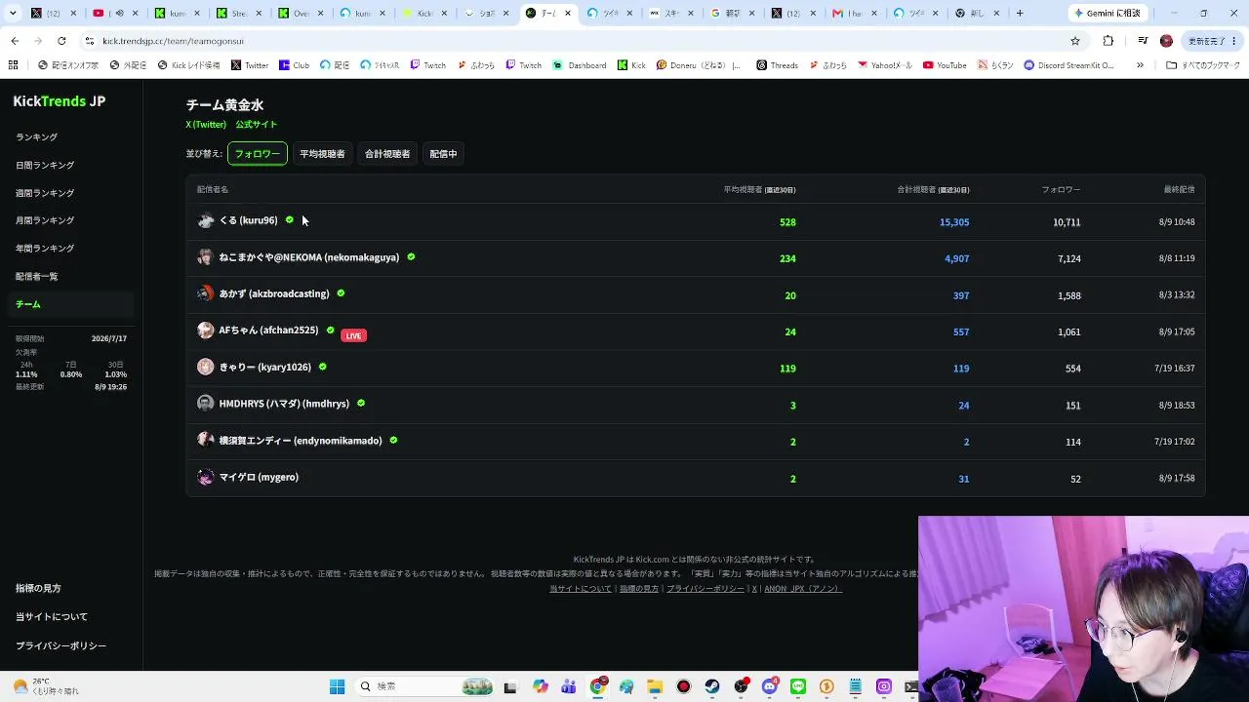Open the Chrome profile avatar icon
This screenshot has height=702, width=1249.
(x=1166, y=41)
